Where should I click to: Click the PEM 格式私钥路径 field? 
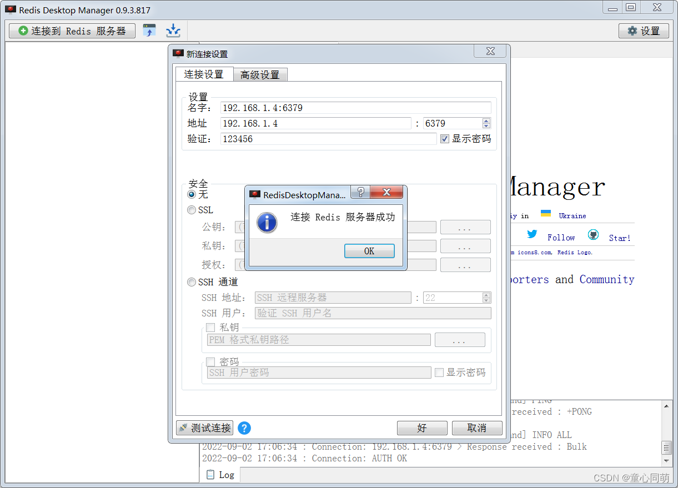(x=319, y=340)
